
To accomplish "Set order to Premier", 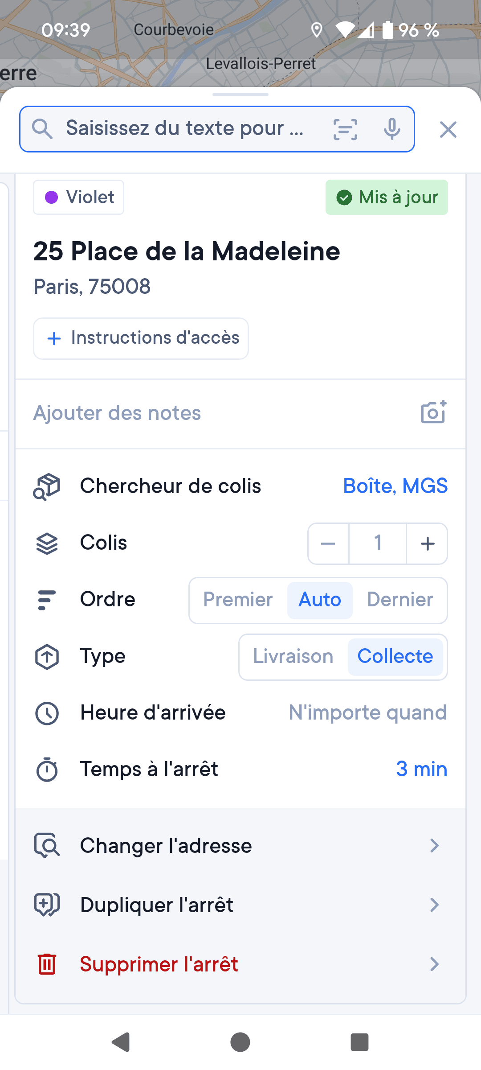I will (238, 600).
